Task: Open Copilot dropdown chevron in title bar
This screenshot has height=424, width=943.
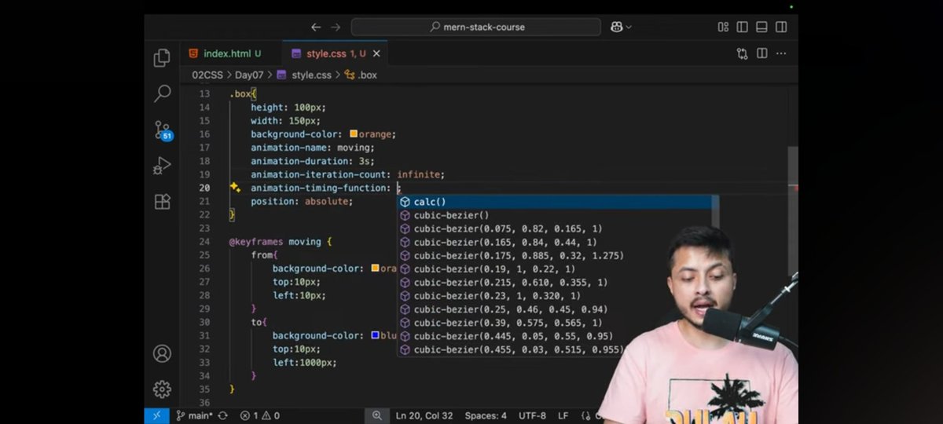Action: point(629,27)
